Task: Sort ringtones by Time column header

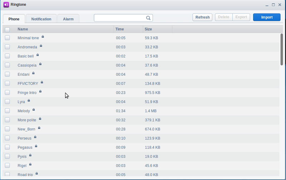Action: tap(120, 29)
